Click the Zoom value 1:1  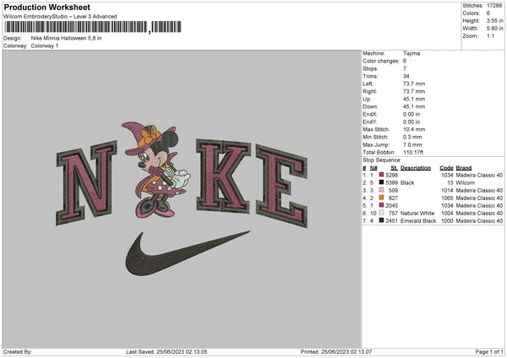490,35
